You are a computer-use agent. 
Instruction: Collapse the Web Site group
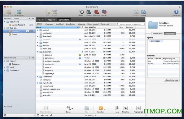tap(5, 28)
